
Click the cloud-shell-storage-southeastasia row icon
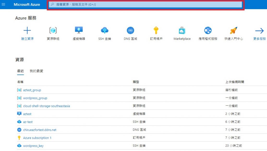tap(19, 106)
